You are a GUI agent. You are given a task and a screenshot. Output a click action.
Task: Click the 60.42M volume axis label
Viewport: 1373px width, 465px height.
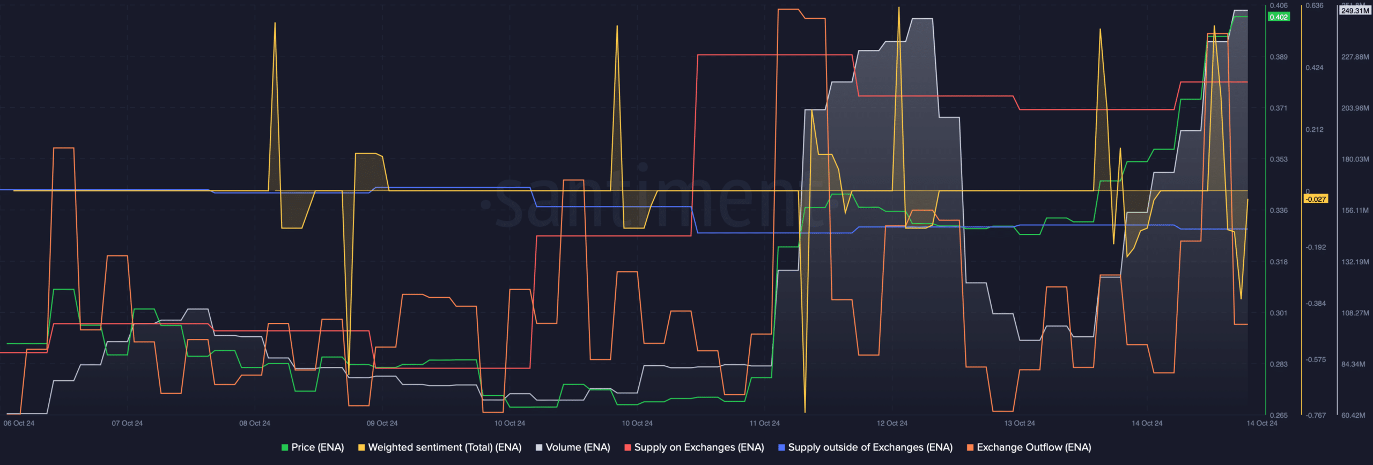(1354, 415)
